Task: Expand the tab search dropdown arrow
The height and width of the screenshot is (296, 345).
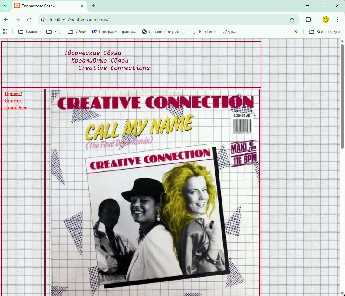Action: point(5,6)
